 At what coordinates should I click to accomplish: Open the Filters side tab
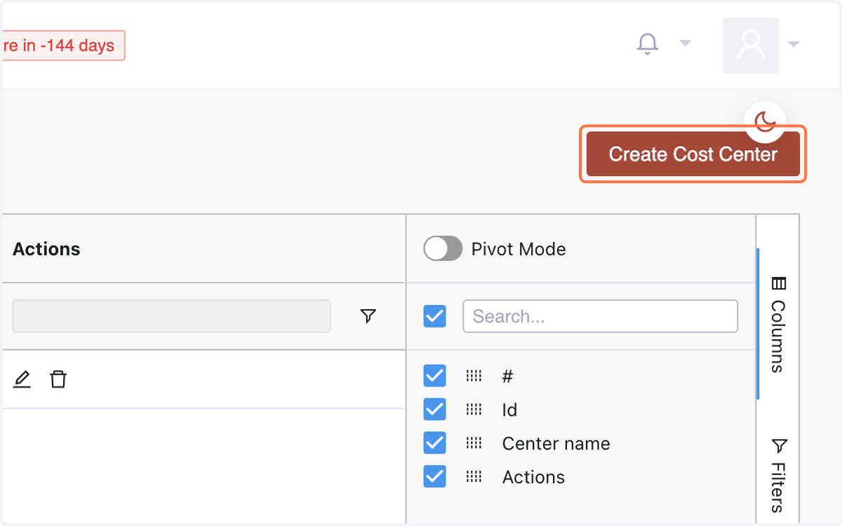[x=778, y=476]
